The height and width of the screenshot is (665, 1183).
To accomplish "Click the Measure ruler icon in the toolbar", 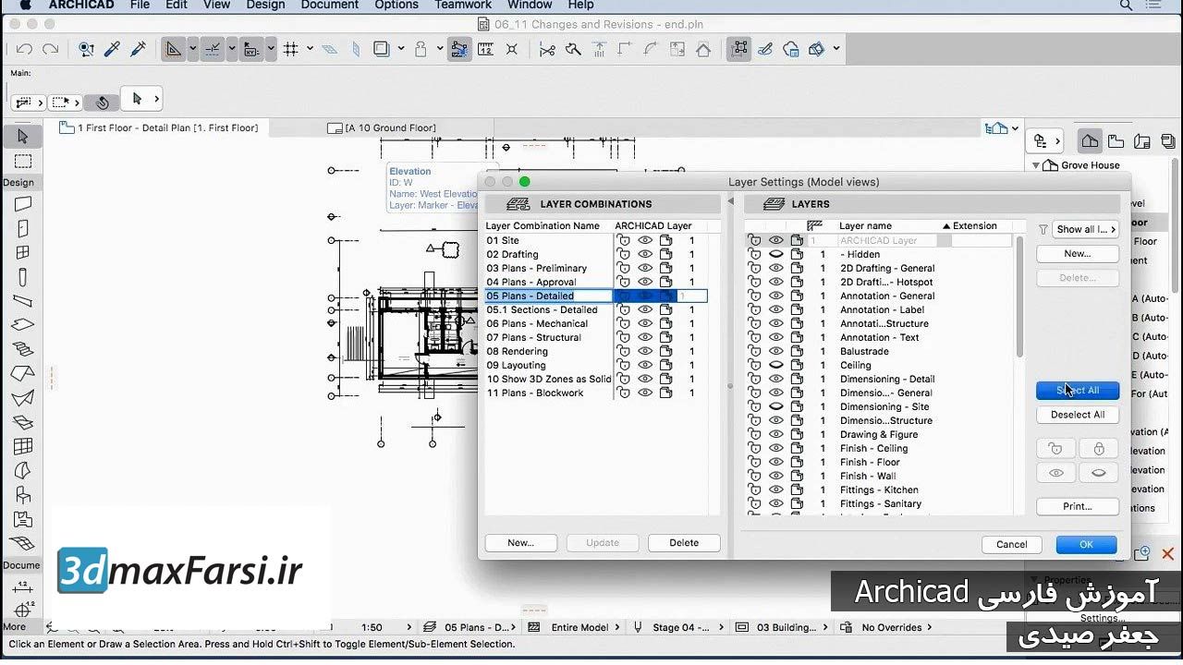I will [x=485, y=49].
